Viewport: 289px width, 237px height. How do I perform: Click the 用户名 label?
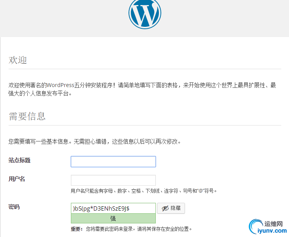point(17,179)
